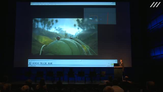Click the rewind icon left of seek bar
This screenshot has height=92, width=163.
[x=29, y=61]
